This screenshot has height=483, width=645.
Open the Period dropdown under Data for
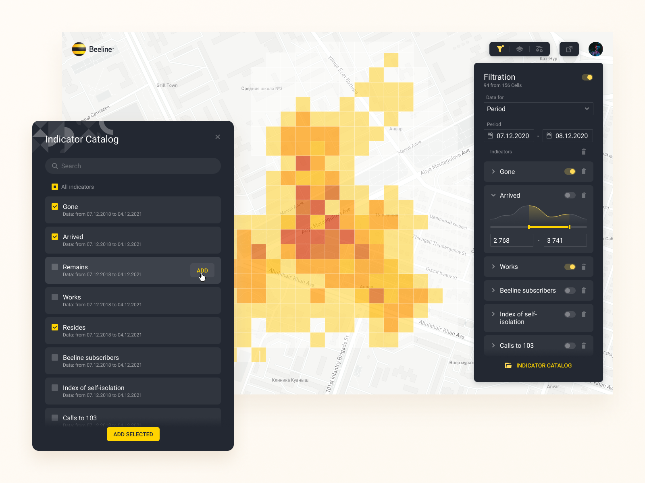click(x=538, y=109)
